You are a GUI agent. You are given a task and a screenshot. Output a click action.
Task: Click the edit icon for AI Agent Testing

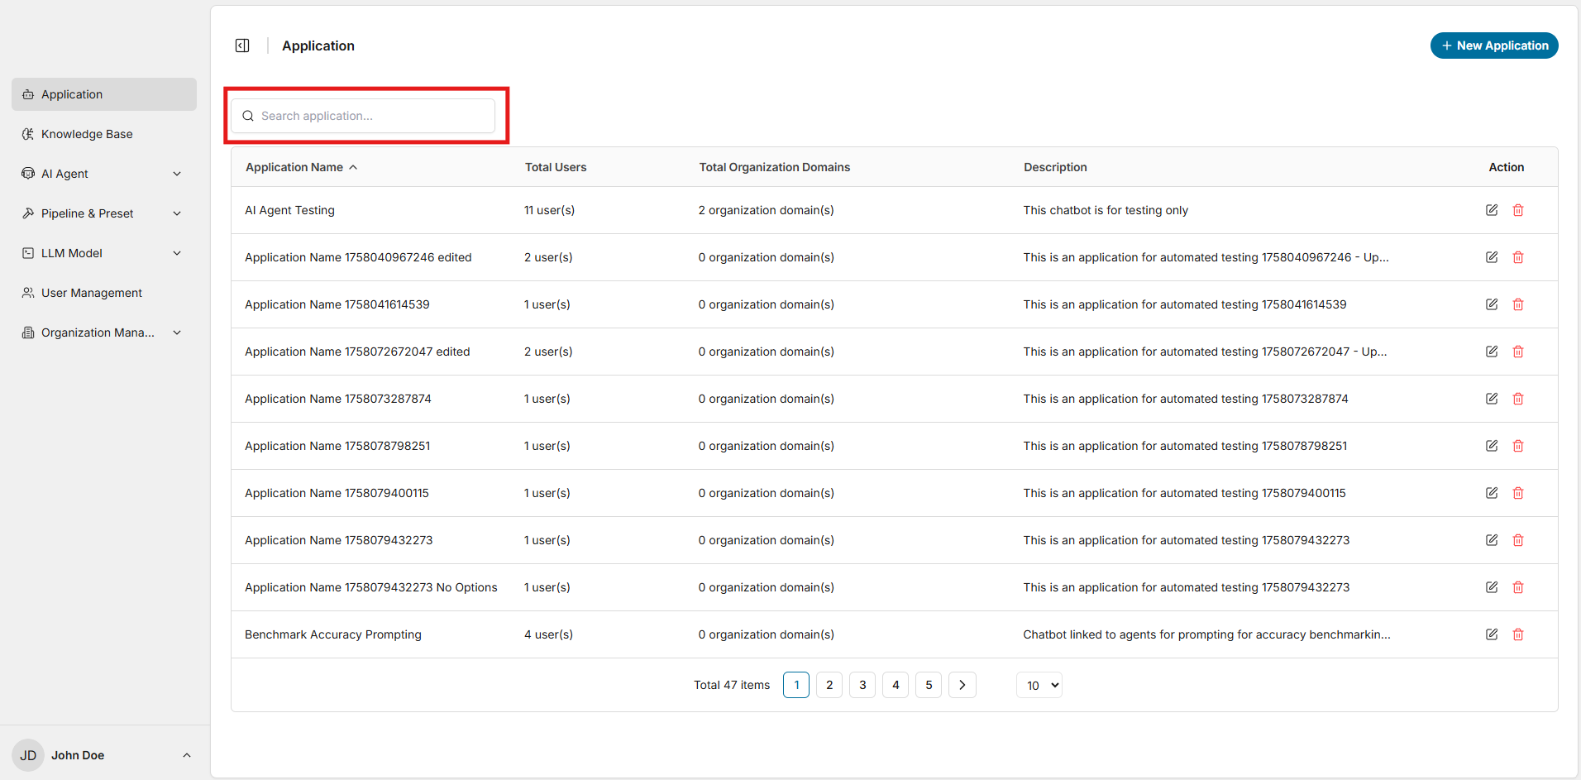(x=1491, y=210)
